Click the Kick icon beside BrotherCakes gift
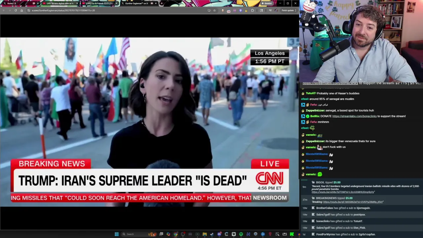Screen dimensions: 423x238 (313, 208)
